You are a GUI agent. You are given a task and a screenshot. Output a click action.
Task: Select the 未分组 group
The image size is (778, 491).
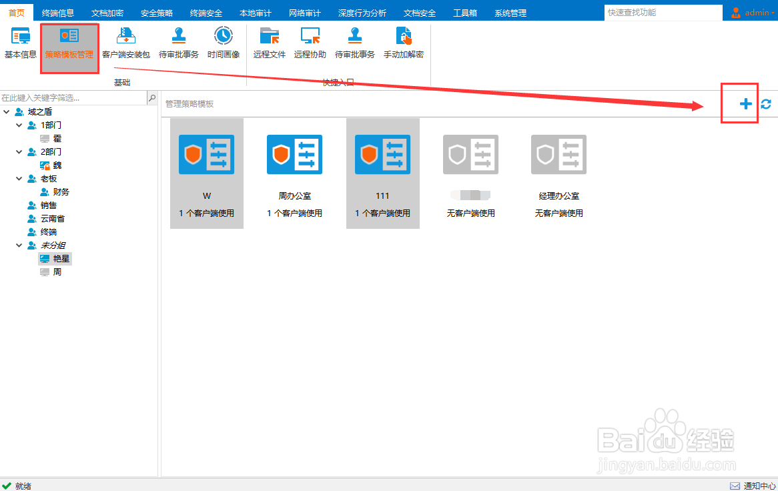point(47,245)
